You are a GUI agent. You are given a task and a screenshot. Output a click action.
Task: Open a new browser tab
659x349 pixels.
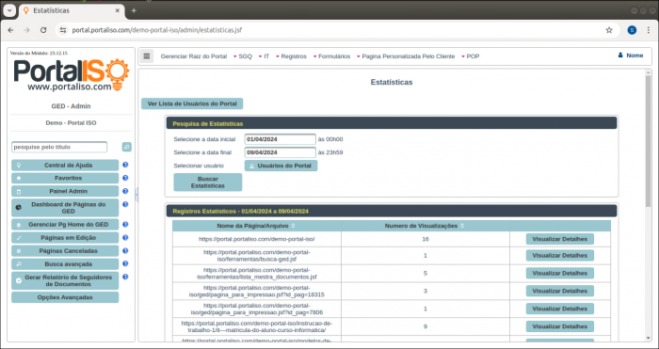134,10
